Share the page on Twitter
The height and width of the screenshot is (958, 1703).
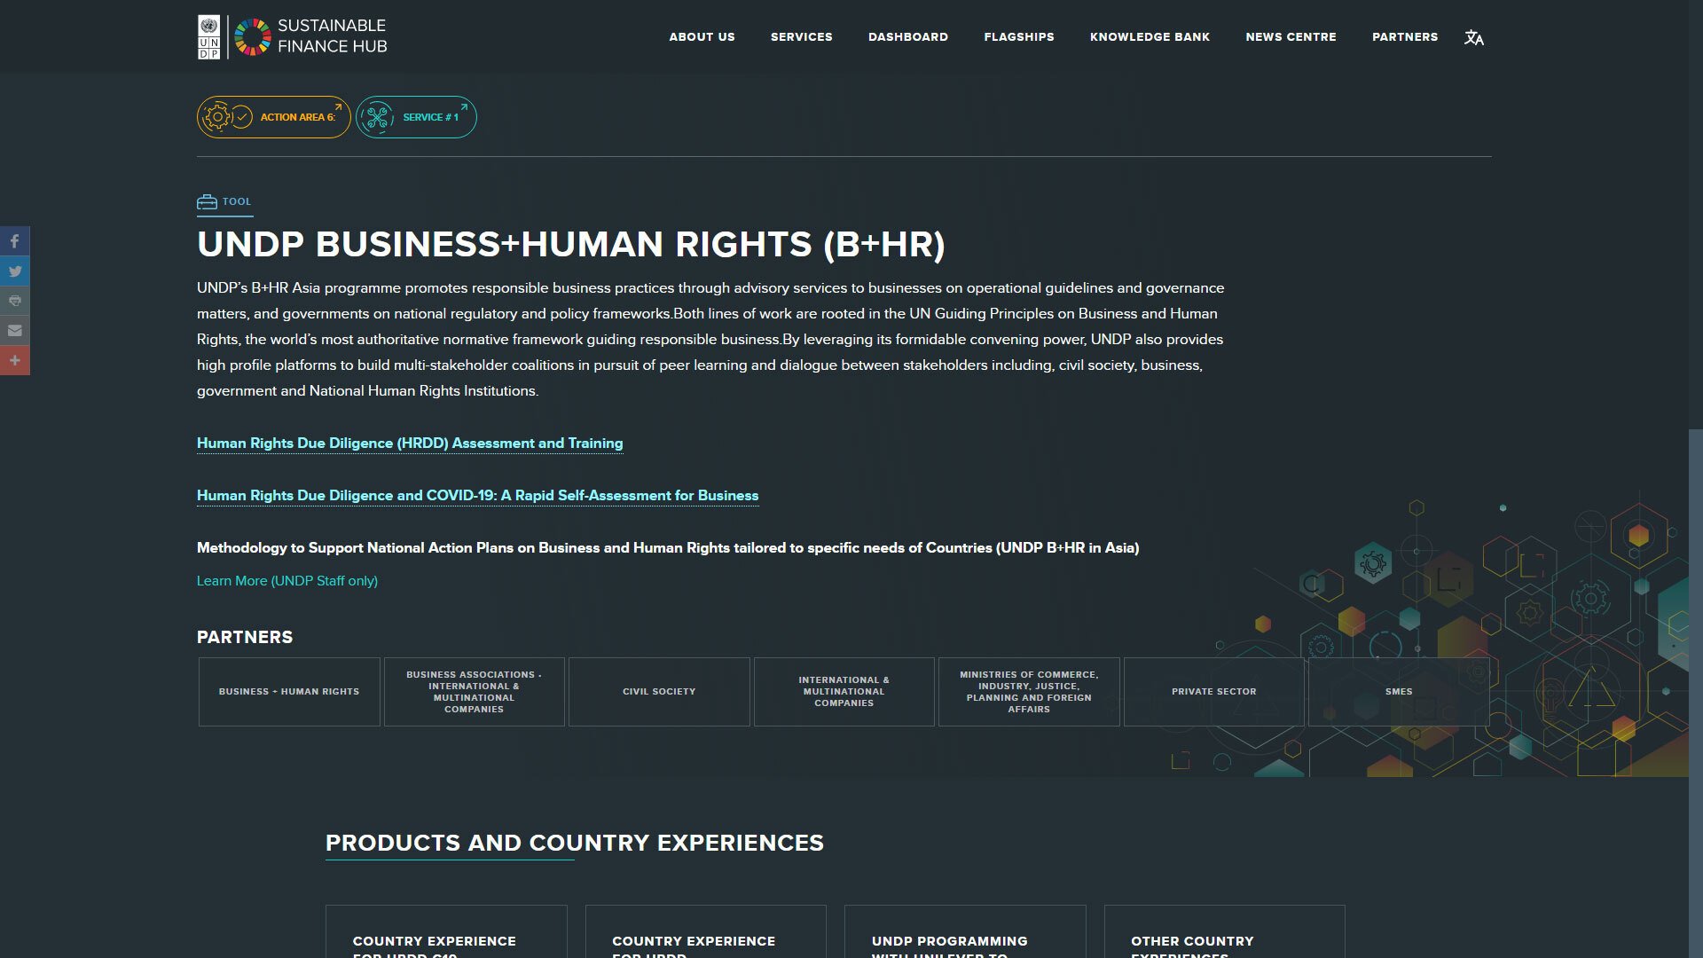15,271
